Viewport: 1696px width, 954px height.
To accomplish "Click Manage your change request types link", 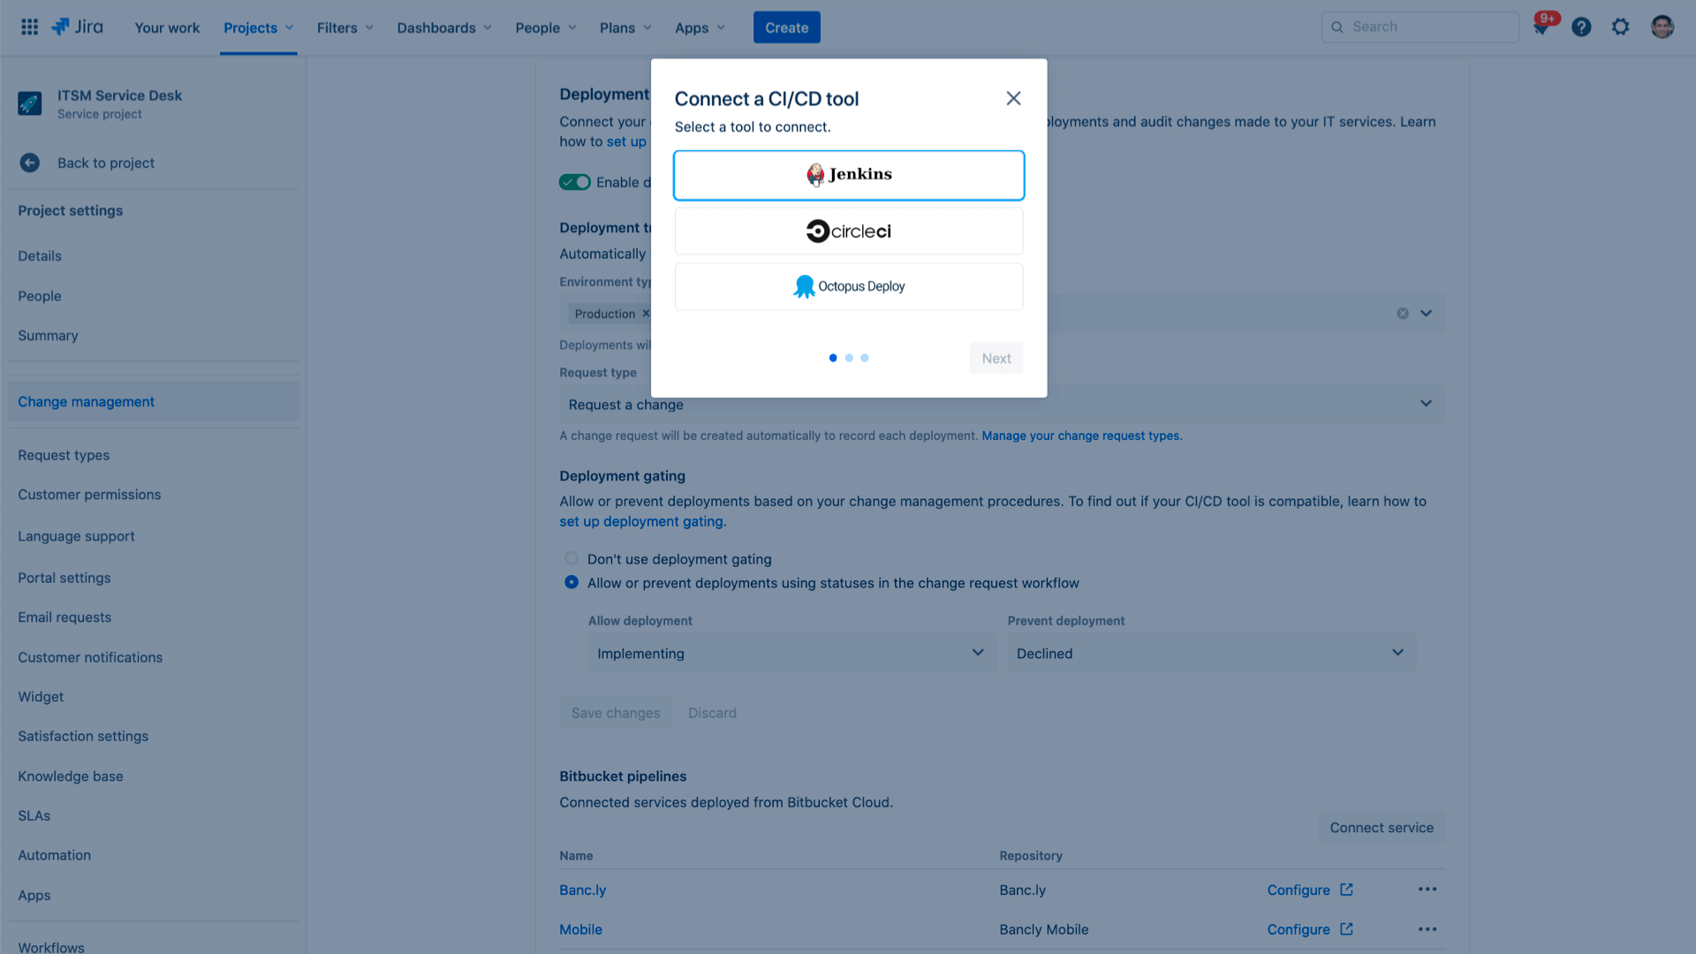I will (x=1082, y=435).
